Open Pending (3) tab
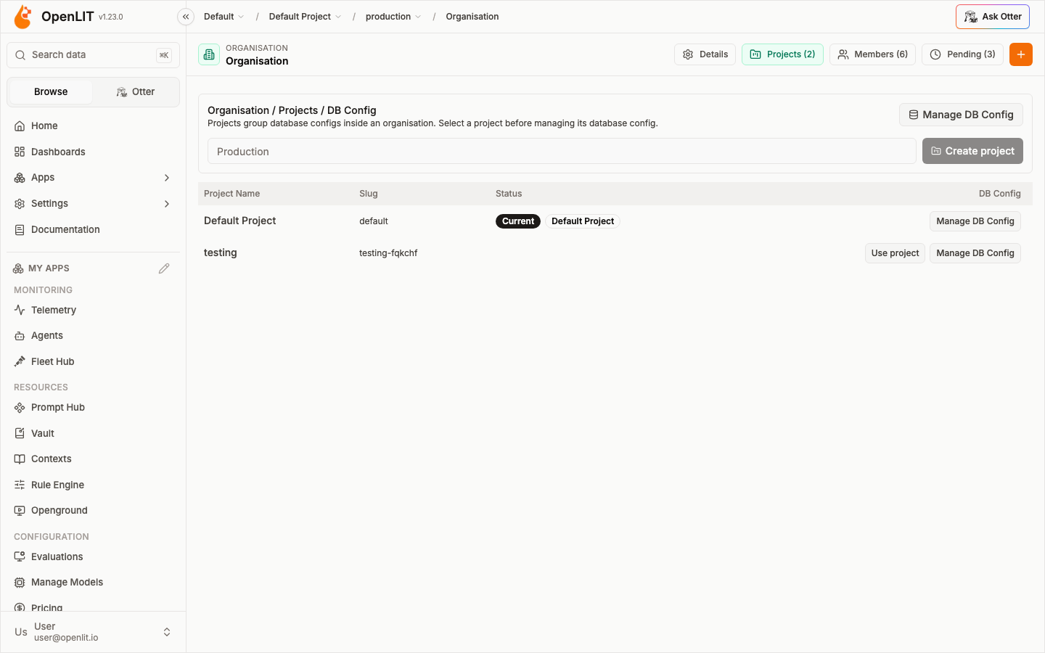 962,54
